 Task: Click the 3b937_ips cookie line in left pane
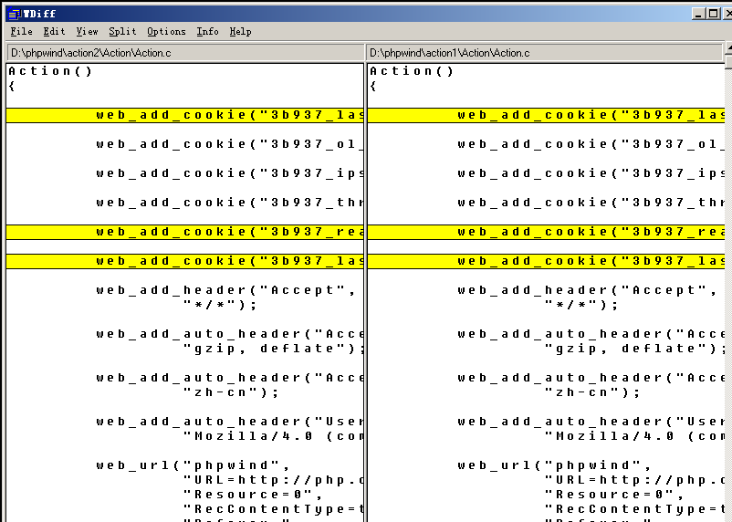229,173
